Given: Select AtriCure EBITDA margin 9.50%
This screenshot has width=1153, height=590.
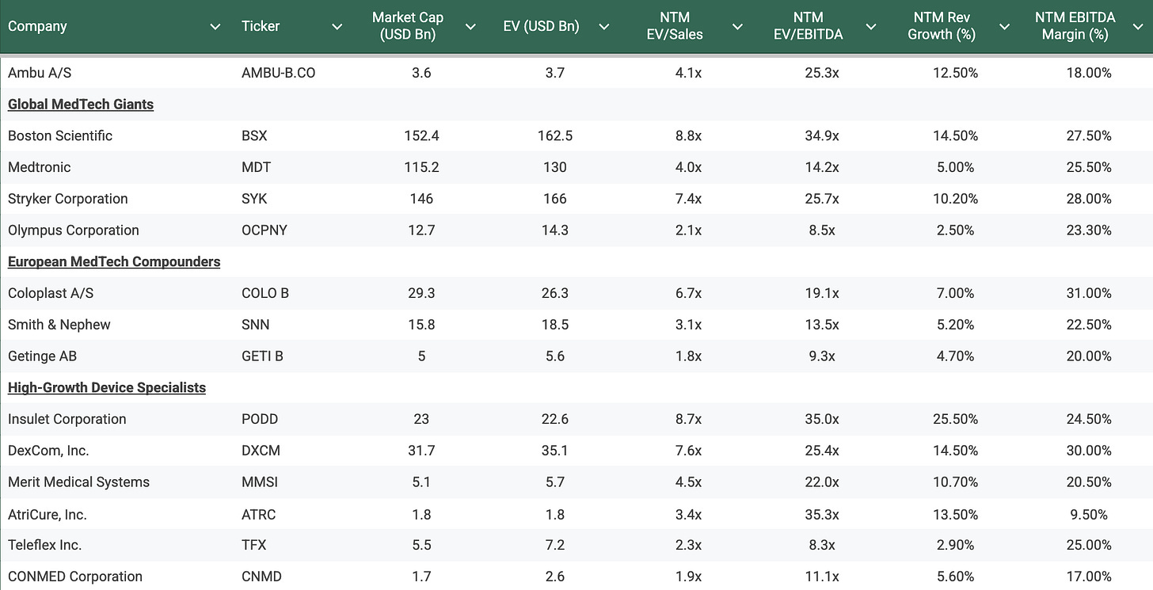Looking at the screenshot, I should (1089, 515).
